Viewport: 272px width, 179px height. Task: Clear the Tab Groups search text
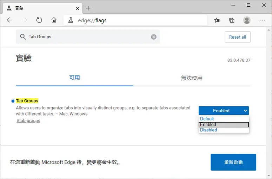[x=154, y=37]
